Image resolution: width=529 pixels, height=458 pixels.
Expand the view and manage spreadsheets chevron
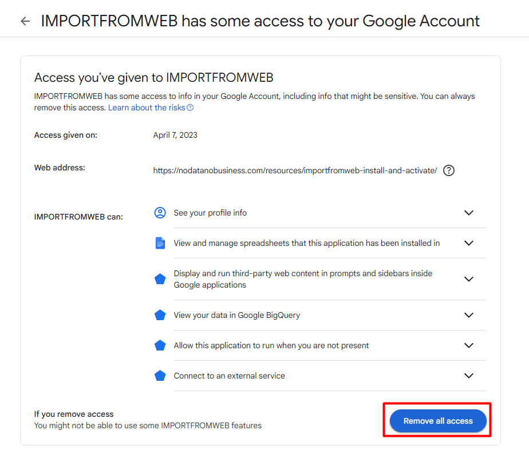pyautogui.click(x=469, y=243)
